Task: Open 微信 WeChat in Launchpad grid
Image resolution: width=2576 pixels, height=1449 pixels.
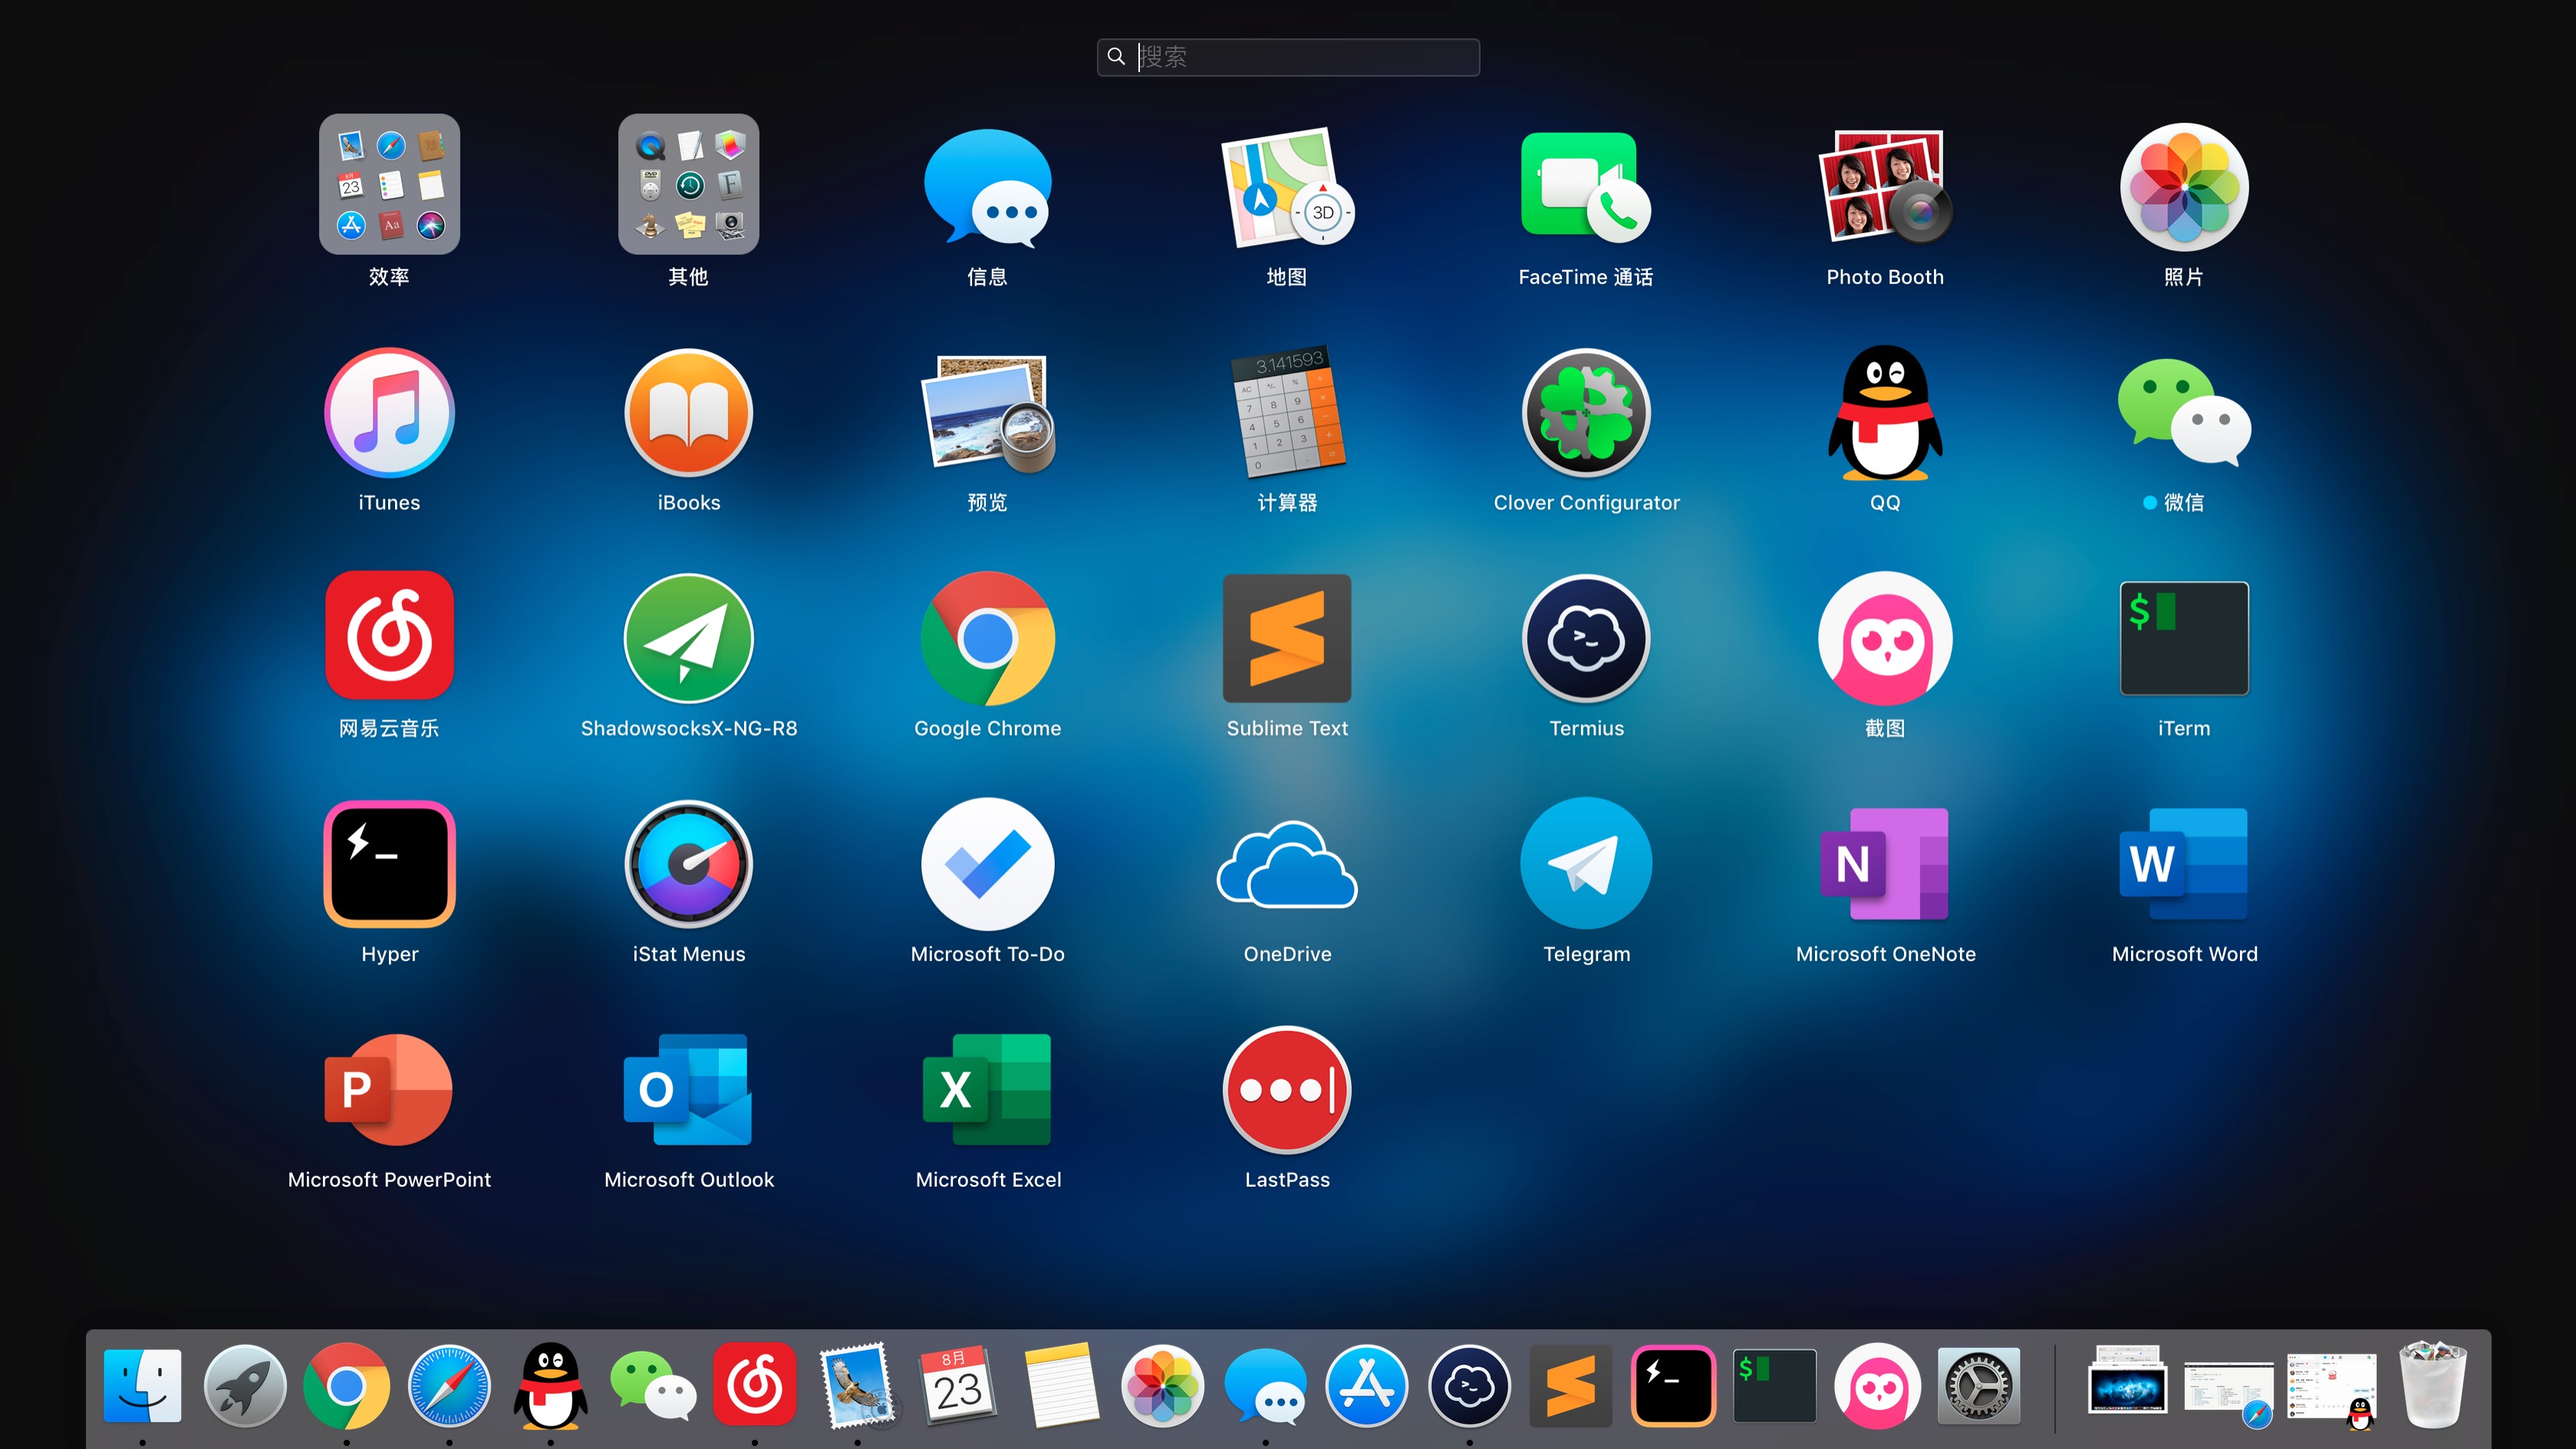Action: 2184,412
